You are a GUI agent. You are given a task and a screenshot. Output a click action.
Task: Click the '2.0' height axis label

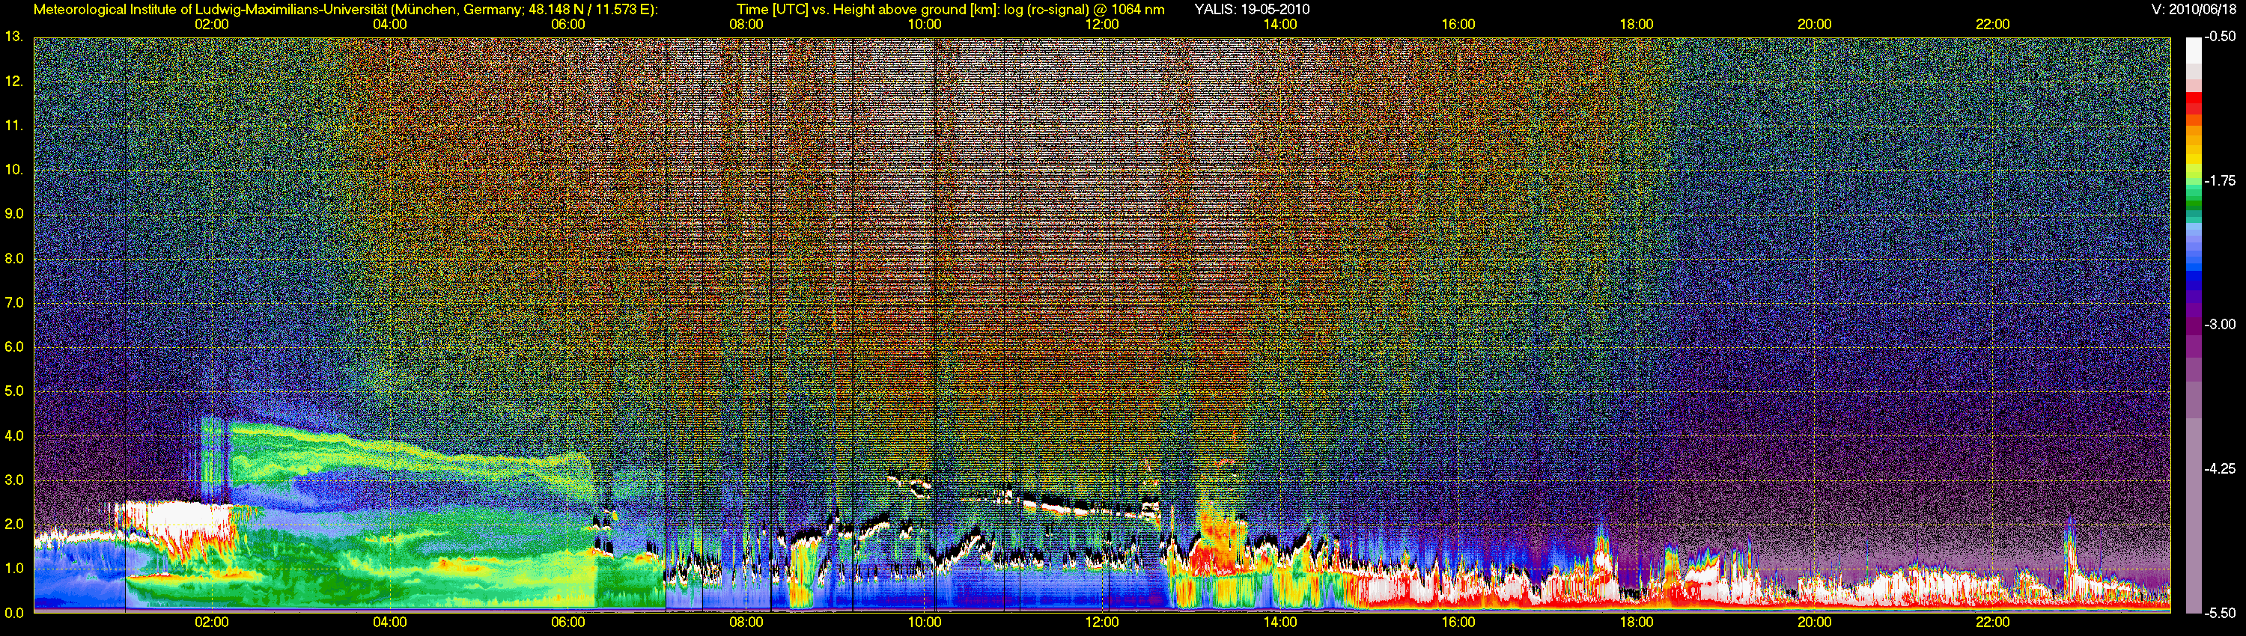pos(14,525)
